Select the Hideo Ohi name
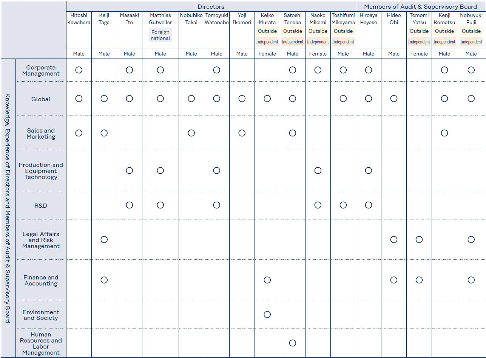The image size is (486, 358). [394, 19]
